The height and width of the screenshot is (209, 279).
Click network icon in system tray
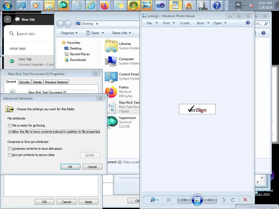245,5
